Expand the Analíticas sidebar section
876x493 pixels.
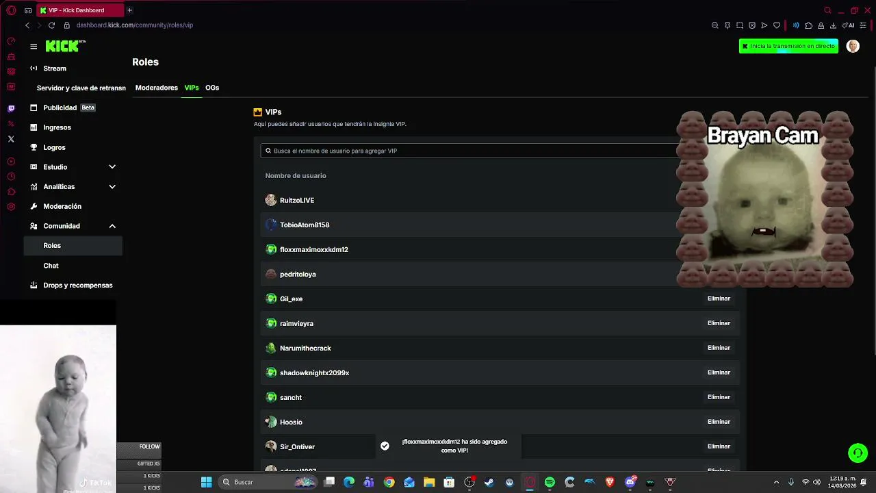click(x=112, y=186)
